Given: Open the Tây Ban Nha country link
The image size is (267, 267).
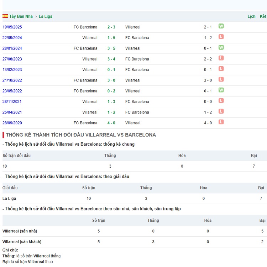Looking at the screenshot, I should (21, 16).
